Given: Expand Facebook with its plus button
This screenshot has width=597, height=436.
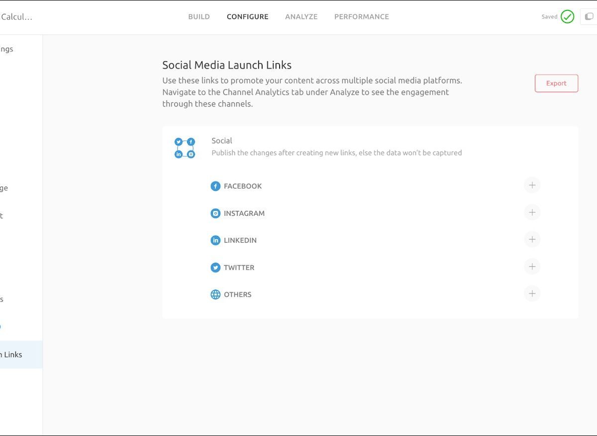Looking at the screenshot, I should (x=532, y=185).
